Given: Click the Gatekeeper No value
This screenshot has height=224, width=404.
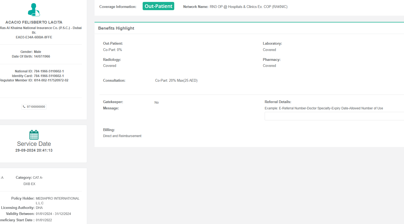Looking at the screenshot, I should tap(156, 103).
